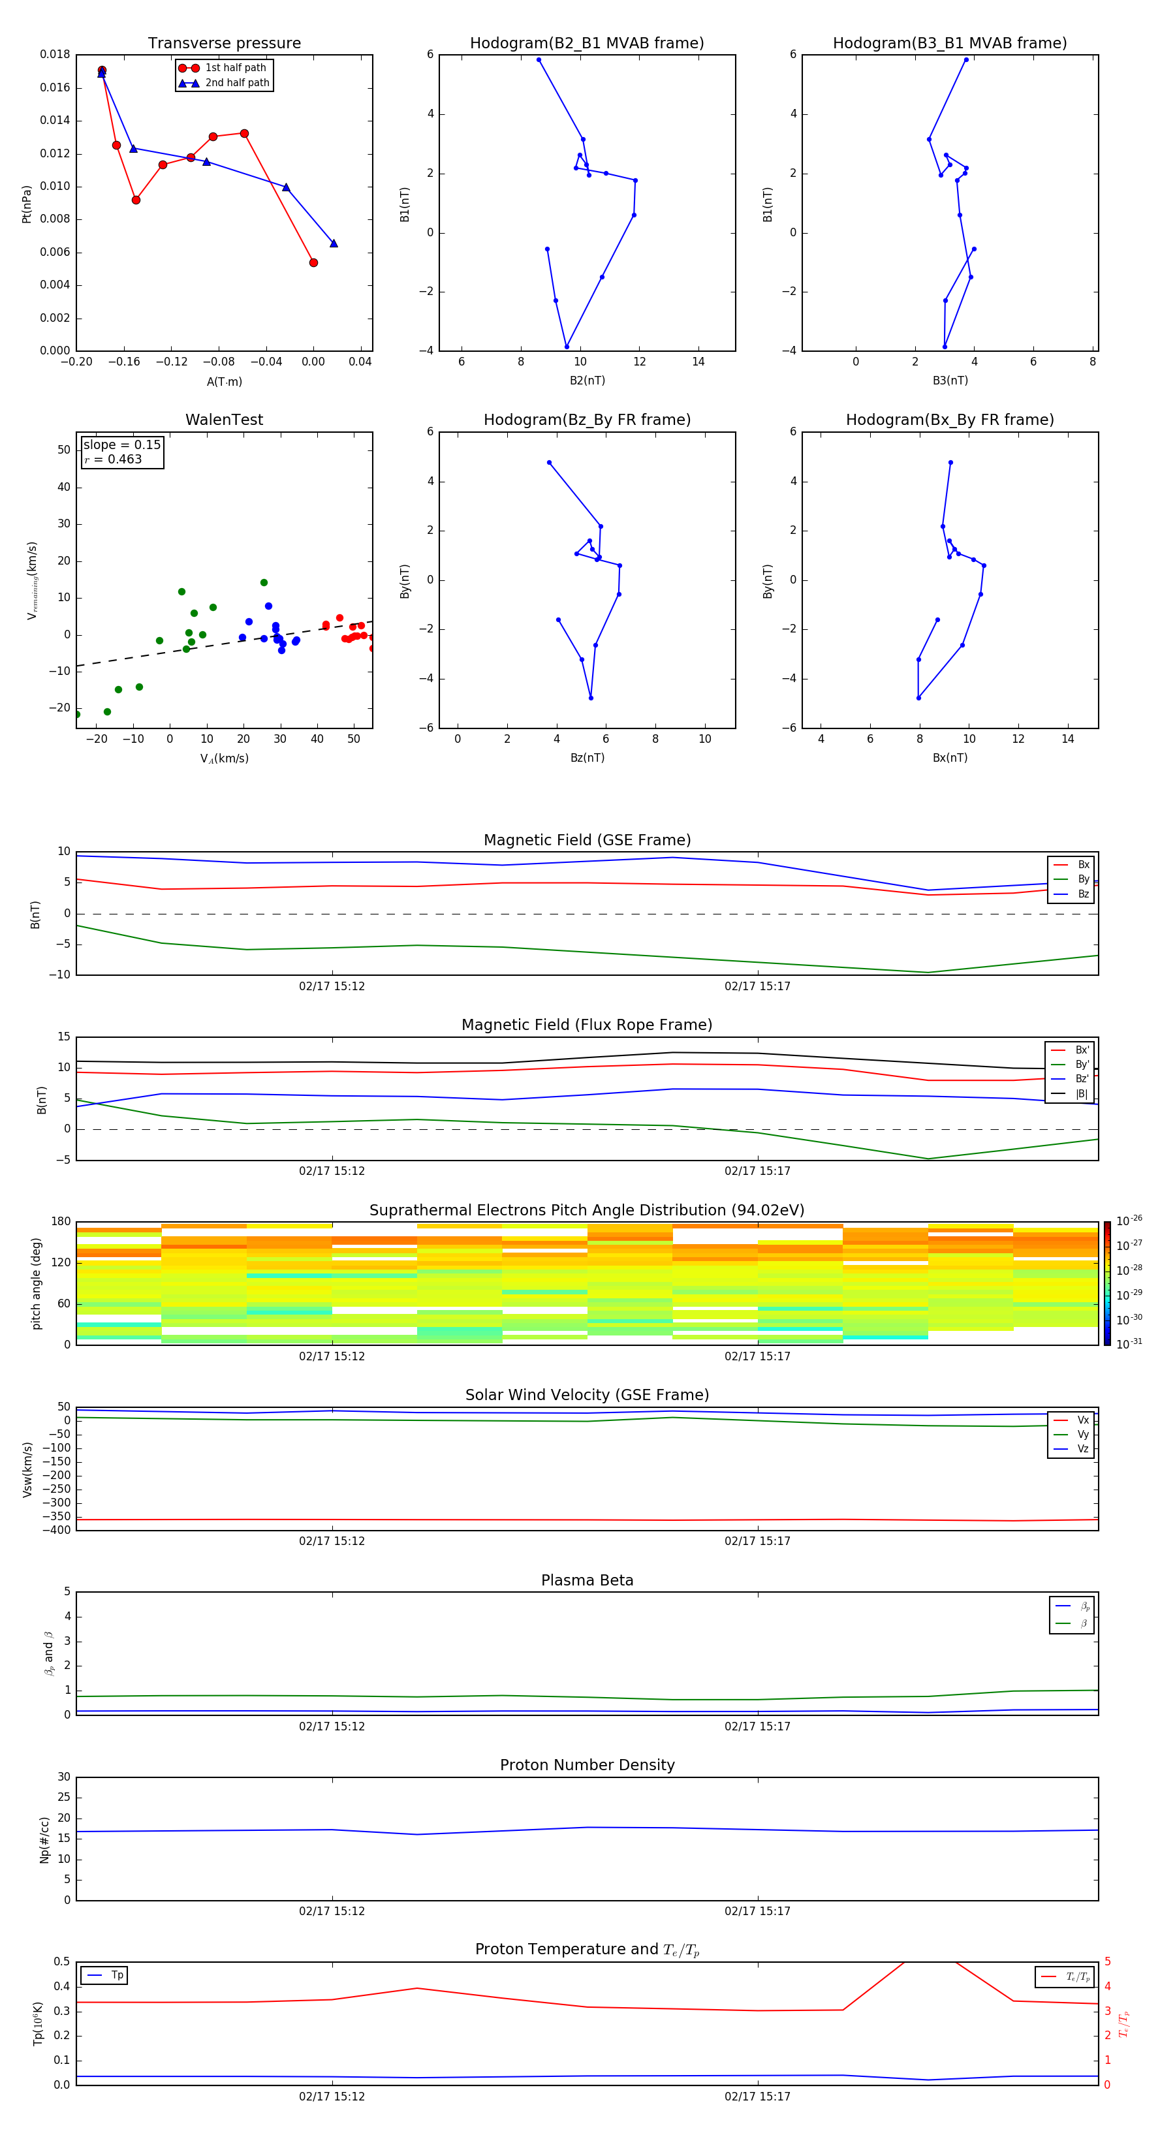This screenshot has width=1175, height=2154.
Task: Click the 'Bx(nT)' x-axis label
Action: pyautogui.click(x=950, y=758)
